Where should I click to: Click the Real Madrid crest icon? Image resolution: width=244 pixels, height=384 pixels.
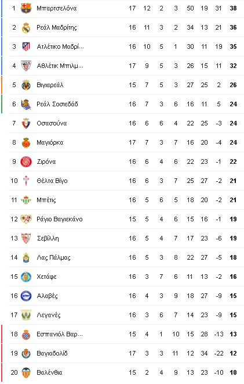point(26,27)
